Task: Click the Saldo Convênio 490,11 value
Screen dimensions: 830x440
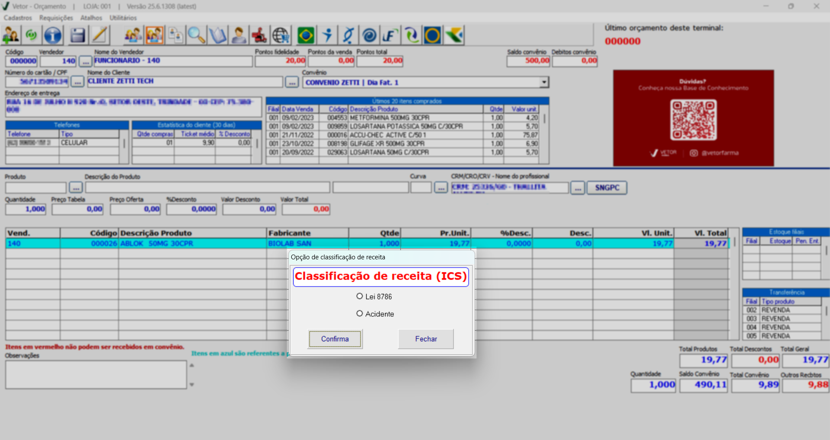Action: click(704, 385)
